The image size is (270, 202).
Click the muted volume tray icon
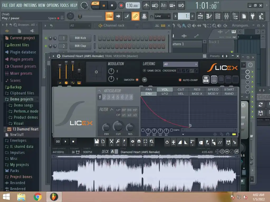(x=245, y=197)
